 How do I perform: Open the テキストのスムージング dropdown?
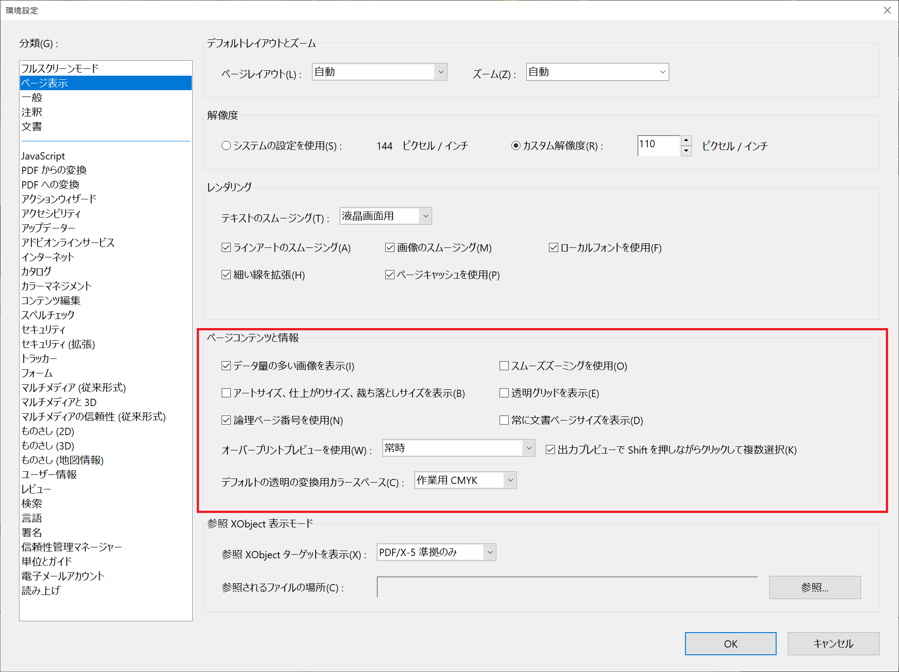pyautogui.click(x=425, y=216)
